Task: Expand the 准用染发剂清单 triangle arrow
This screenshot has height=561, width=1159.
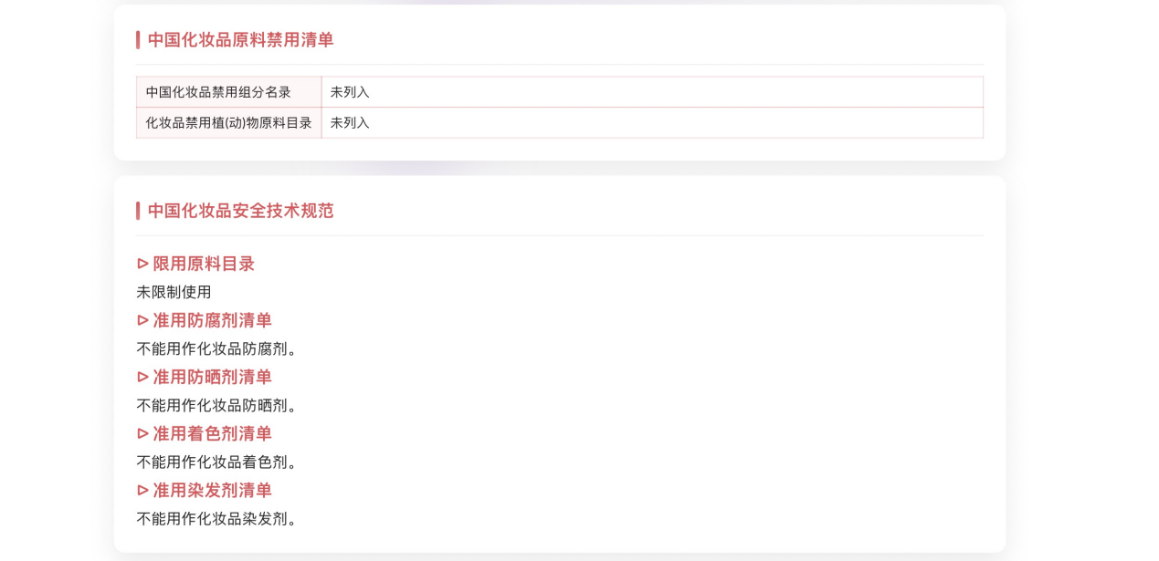Action: 142,490
